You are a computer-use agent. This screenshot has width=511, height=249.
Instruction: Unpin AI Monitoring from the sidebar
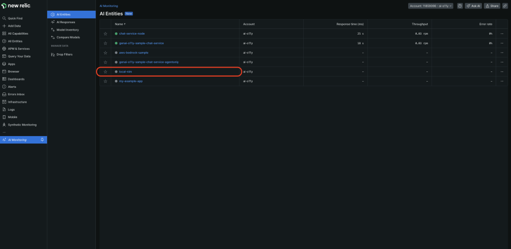(42, 140)
